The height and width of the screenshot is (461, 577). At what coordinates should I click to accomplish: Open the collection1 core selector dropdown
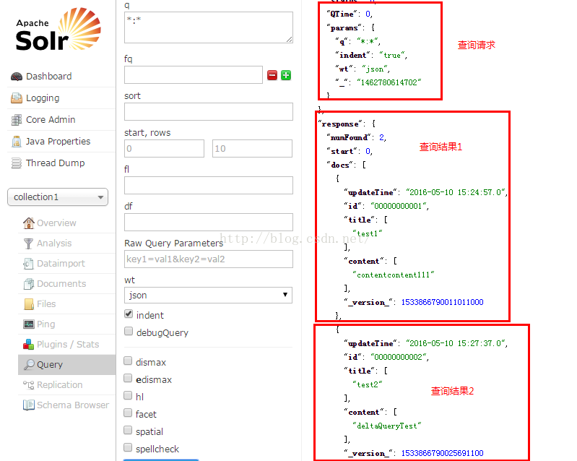coord(58,197)
